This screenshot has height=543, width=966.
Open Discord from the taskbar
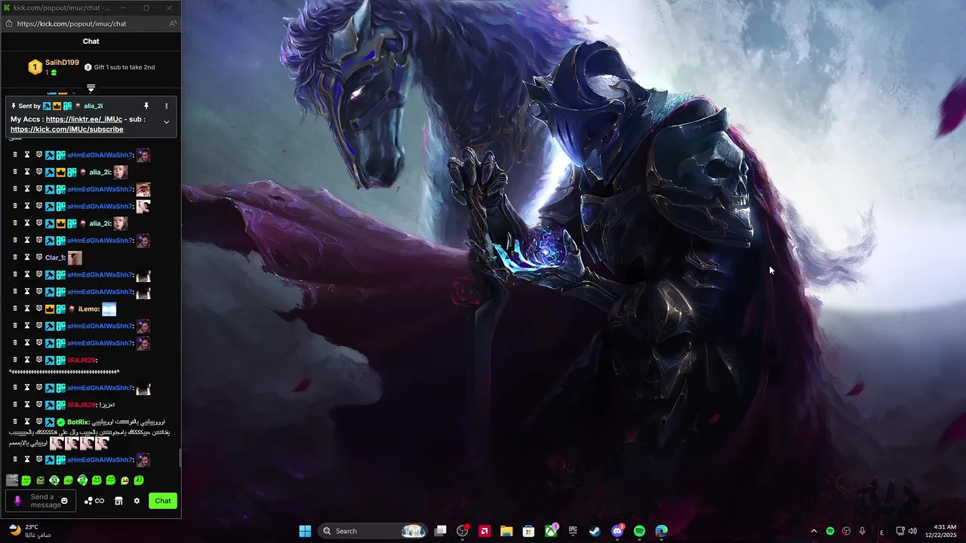coord(617,531)
